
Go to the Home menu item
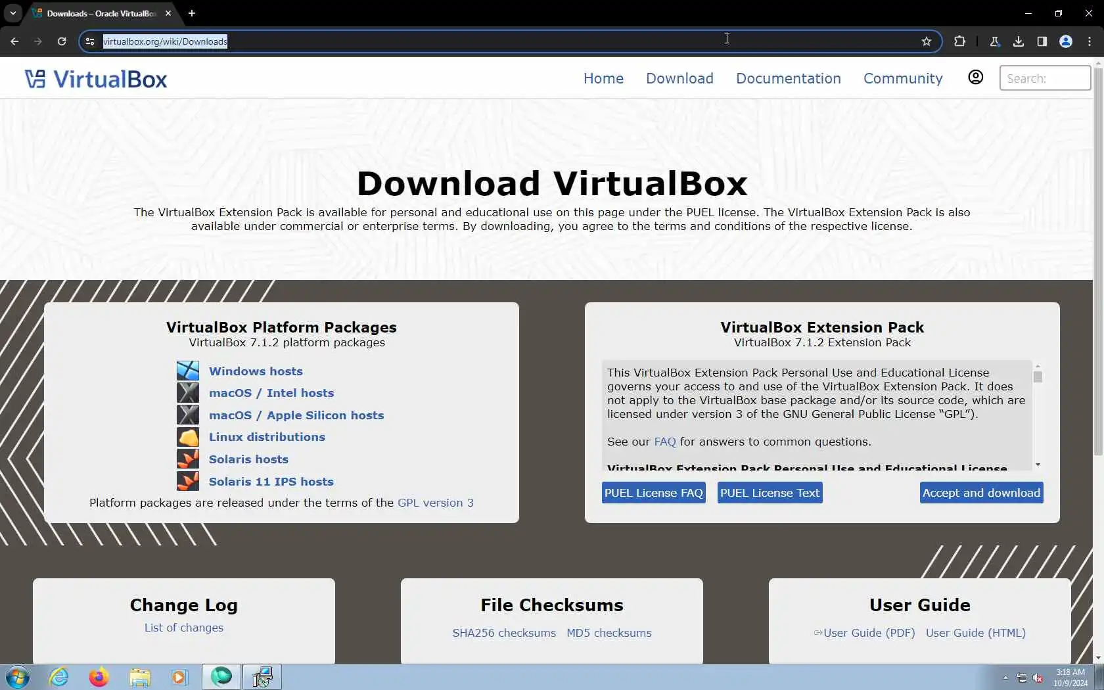click(x=603, y=78)
